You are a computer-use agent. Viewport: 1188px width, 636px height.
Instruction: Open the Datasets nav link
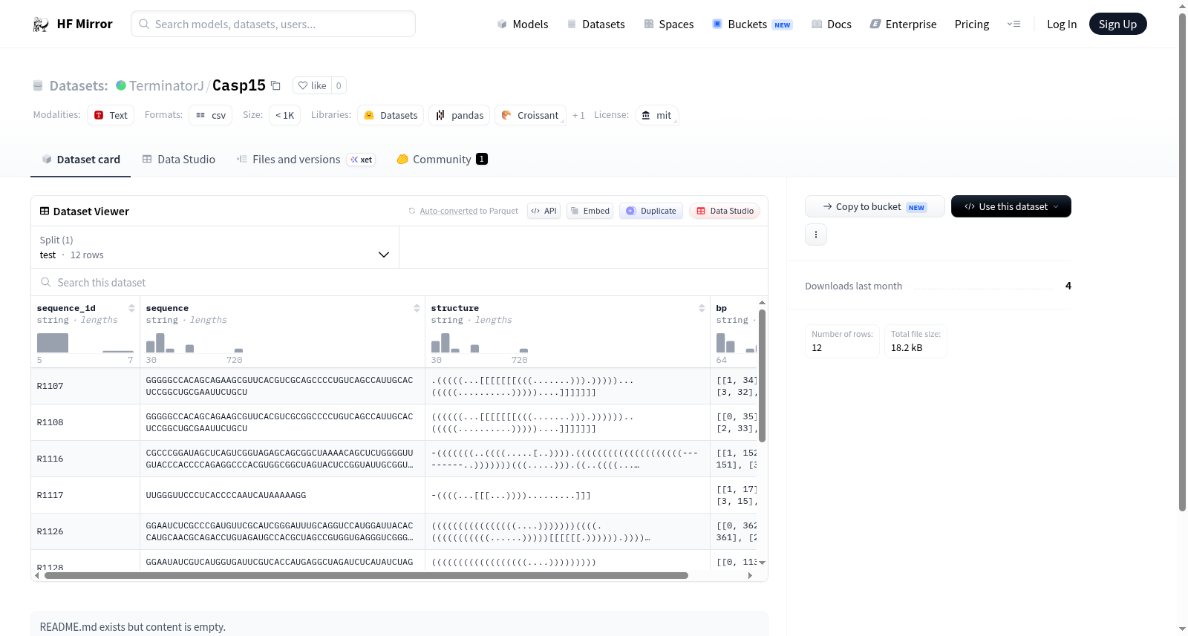click(596, 24)
